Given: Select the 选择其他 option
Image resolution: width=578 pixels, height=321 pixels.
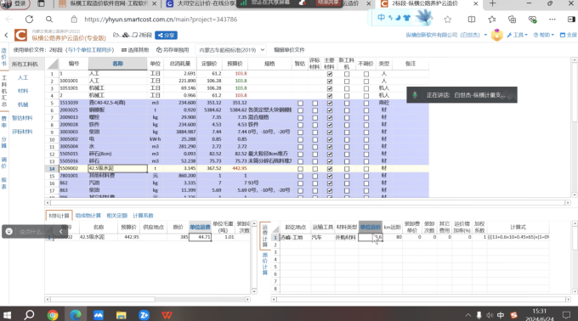Looking at the screenshot, I should pyautogui.click(x=135, y=50).
